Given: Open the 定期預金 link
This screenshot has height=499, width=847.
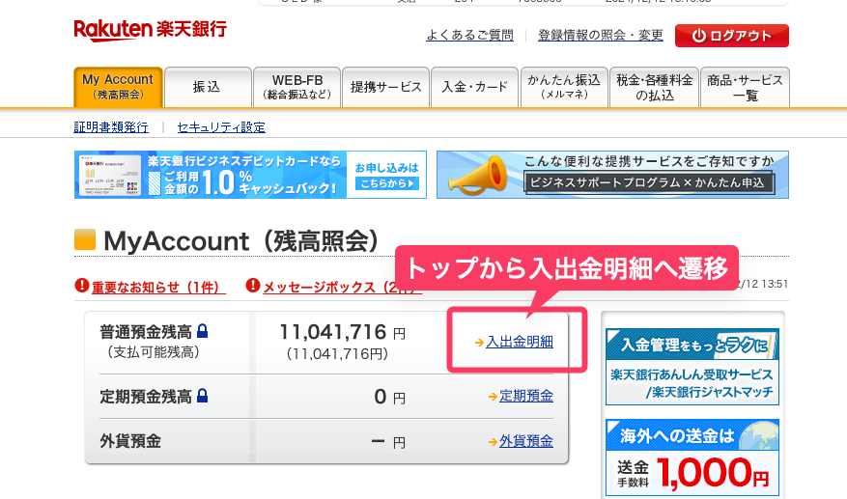Looking at the screenshot, I should pyautogui.click(x=525, y=397).
